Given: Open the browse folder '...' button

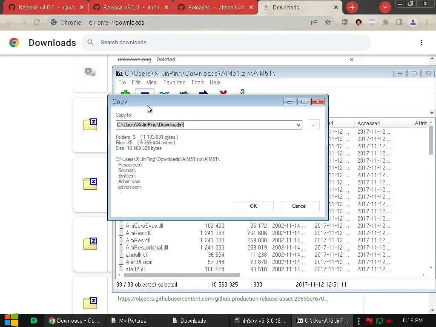Looking at the screenshot, I should [314, 125].
